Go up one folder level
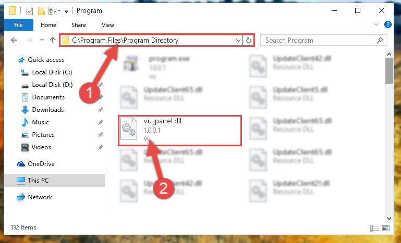Image resolution: width=401 pixels, height=243 pixels. coord(53,40)
